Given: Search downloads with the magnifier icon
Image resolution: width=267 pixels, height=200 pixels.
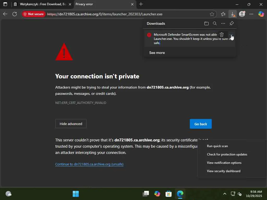Looking at the screenshot, I should click(215, 23).
